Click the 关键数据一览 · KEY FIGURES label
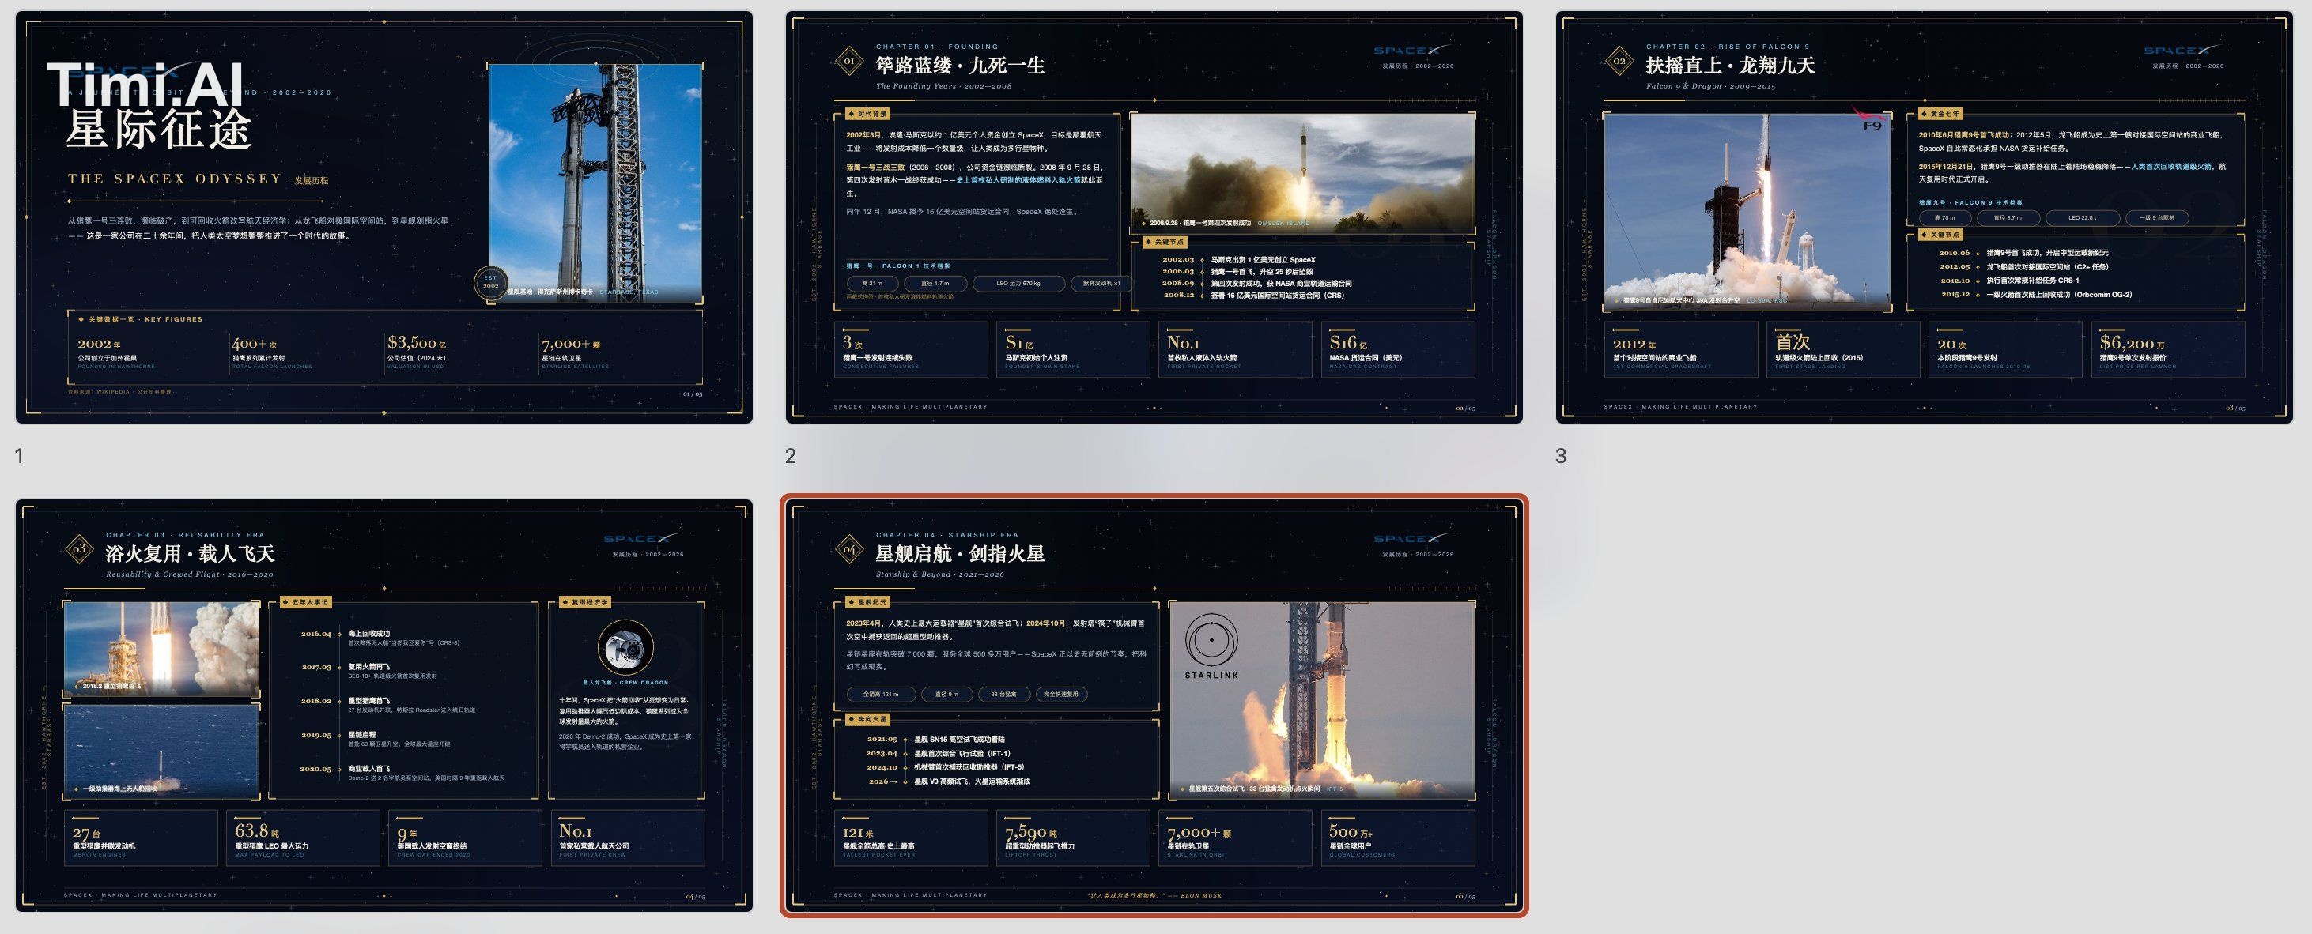The width and height of the screenshot is (2312, 934). tap(141, 319)
